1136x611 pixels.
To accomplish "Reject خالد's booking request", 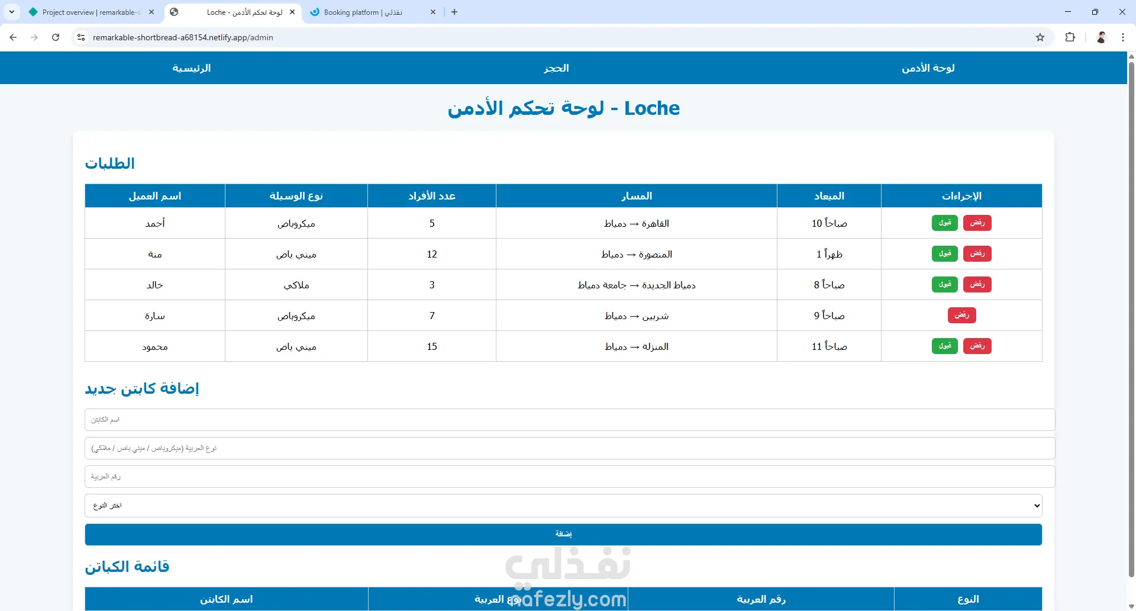I will coord(977,285).
